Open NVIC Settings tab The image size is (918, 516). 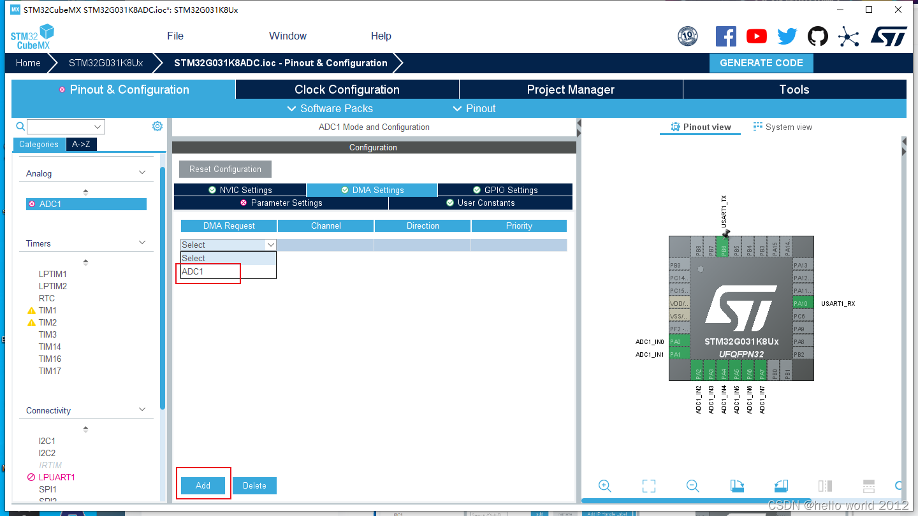(240, 190)
